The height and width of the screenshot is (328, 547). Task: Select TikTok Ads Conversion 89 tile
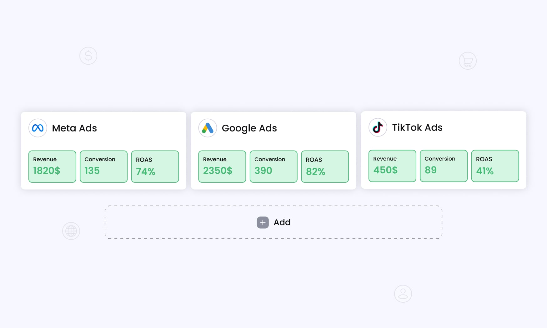click(x=444, y=166)
